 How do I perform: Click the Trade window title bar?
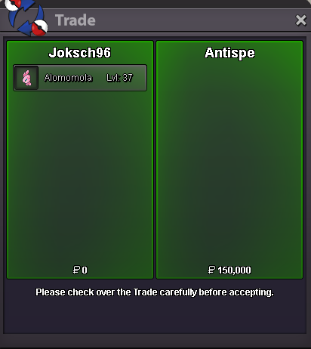point(176,20)
